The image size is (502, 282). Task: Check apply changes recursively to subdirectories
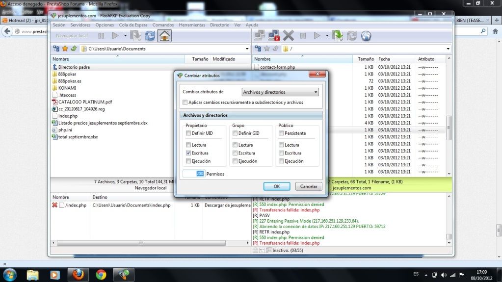(x=185, y=103)
